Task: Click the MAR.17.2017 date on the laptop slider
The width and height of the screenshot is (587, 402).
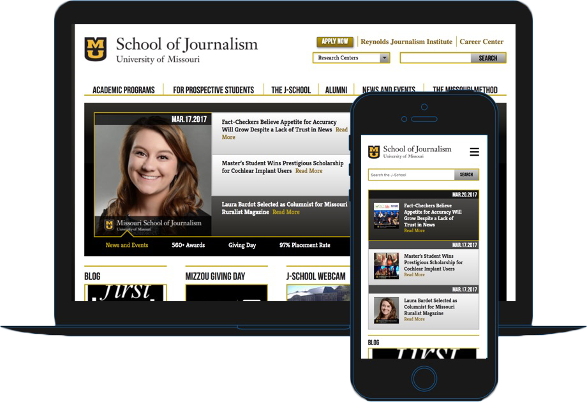Action: (189, 119)
